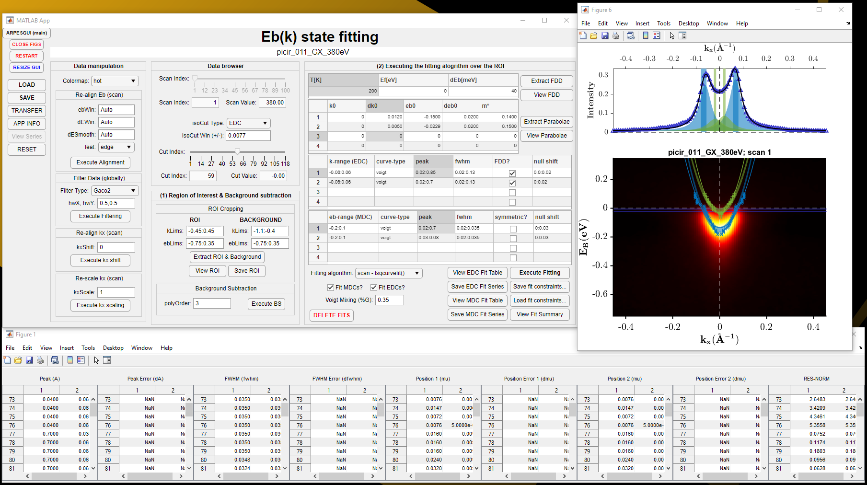Viewport: 867px width, 485px height.
Task: Open Fitting algorithm dropdown
Action: [389, 273]
